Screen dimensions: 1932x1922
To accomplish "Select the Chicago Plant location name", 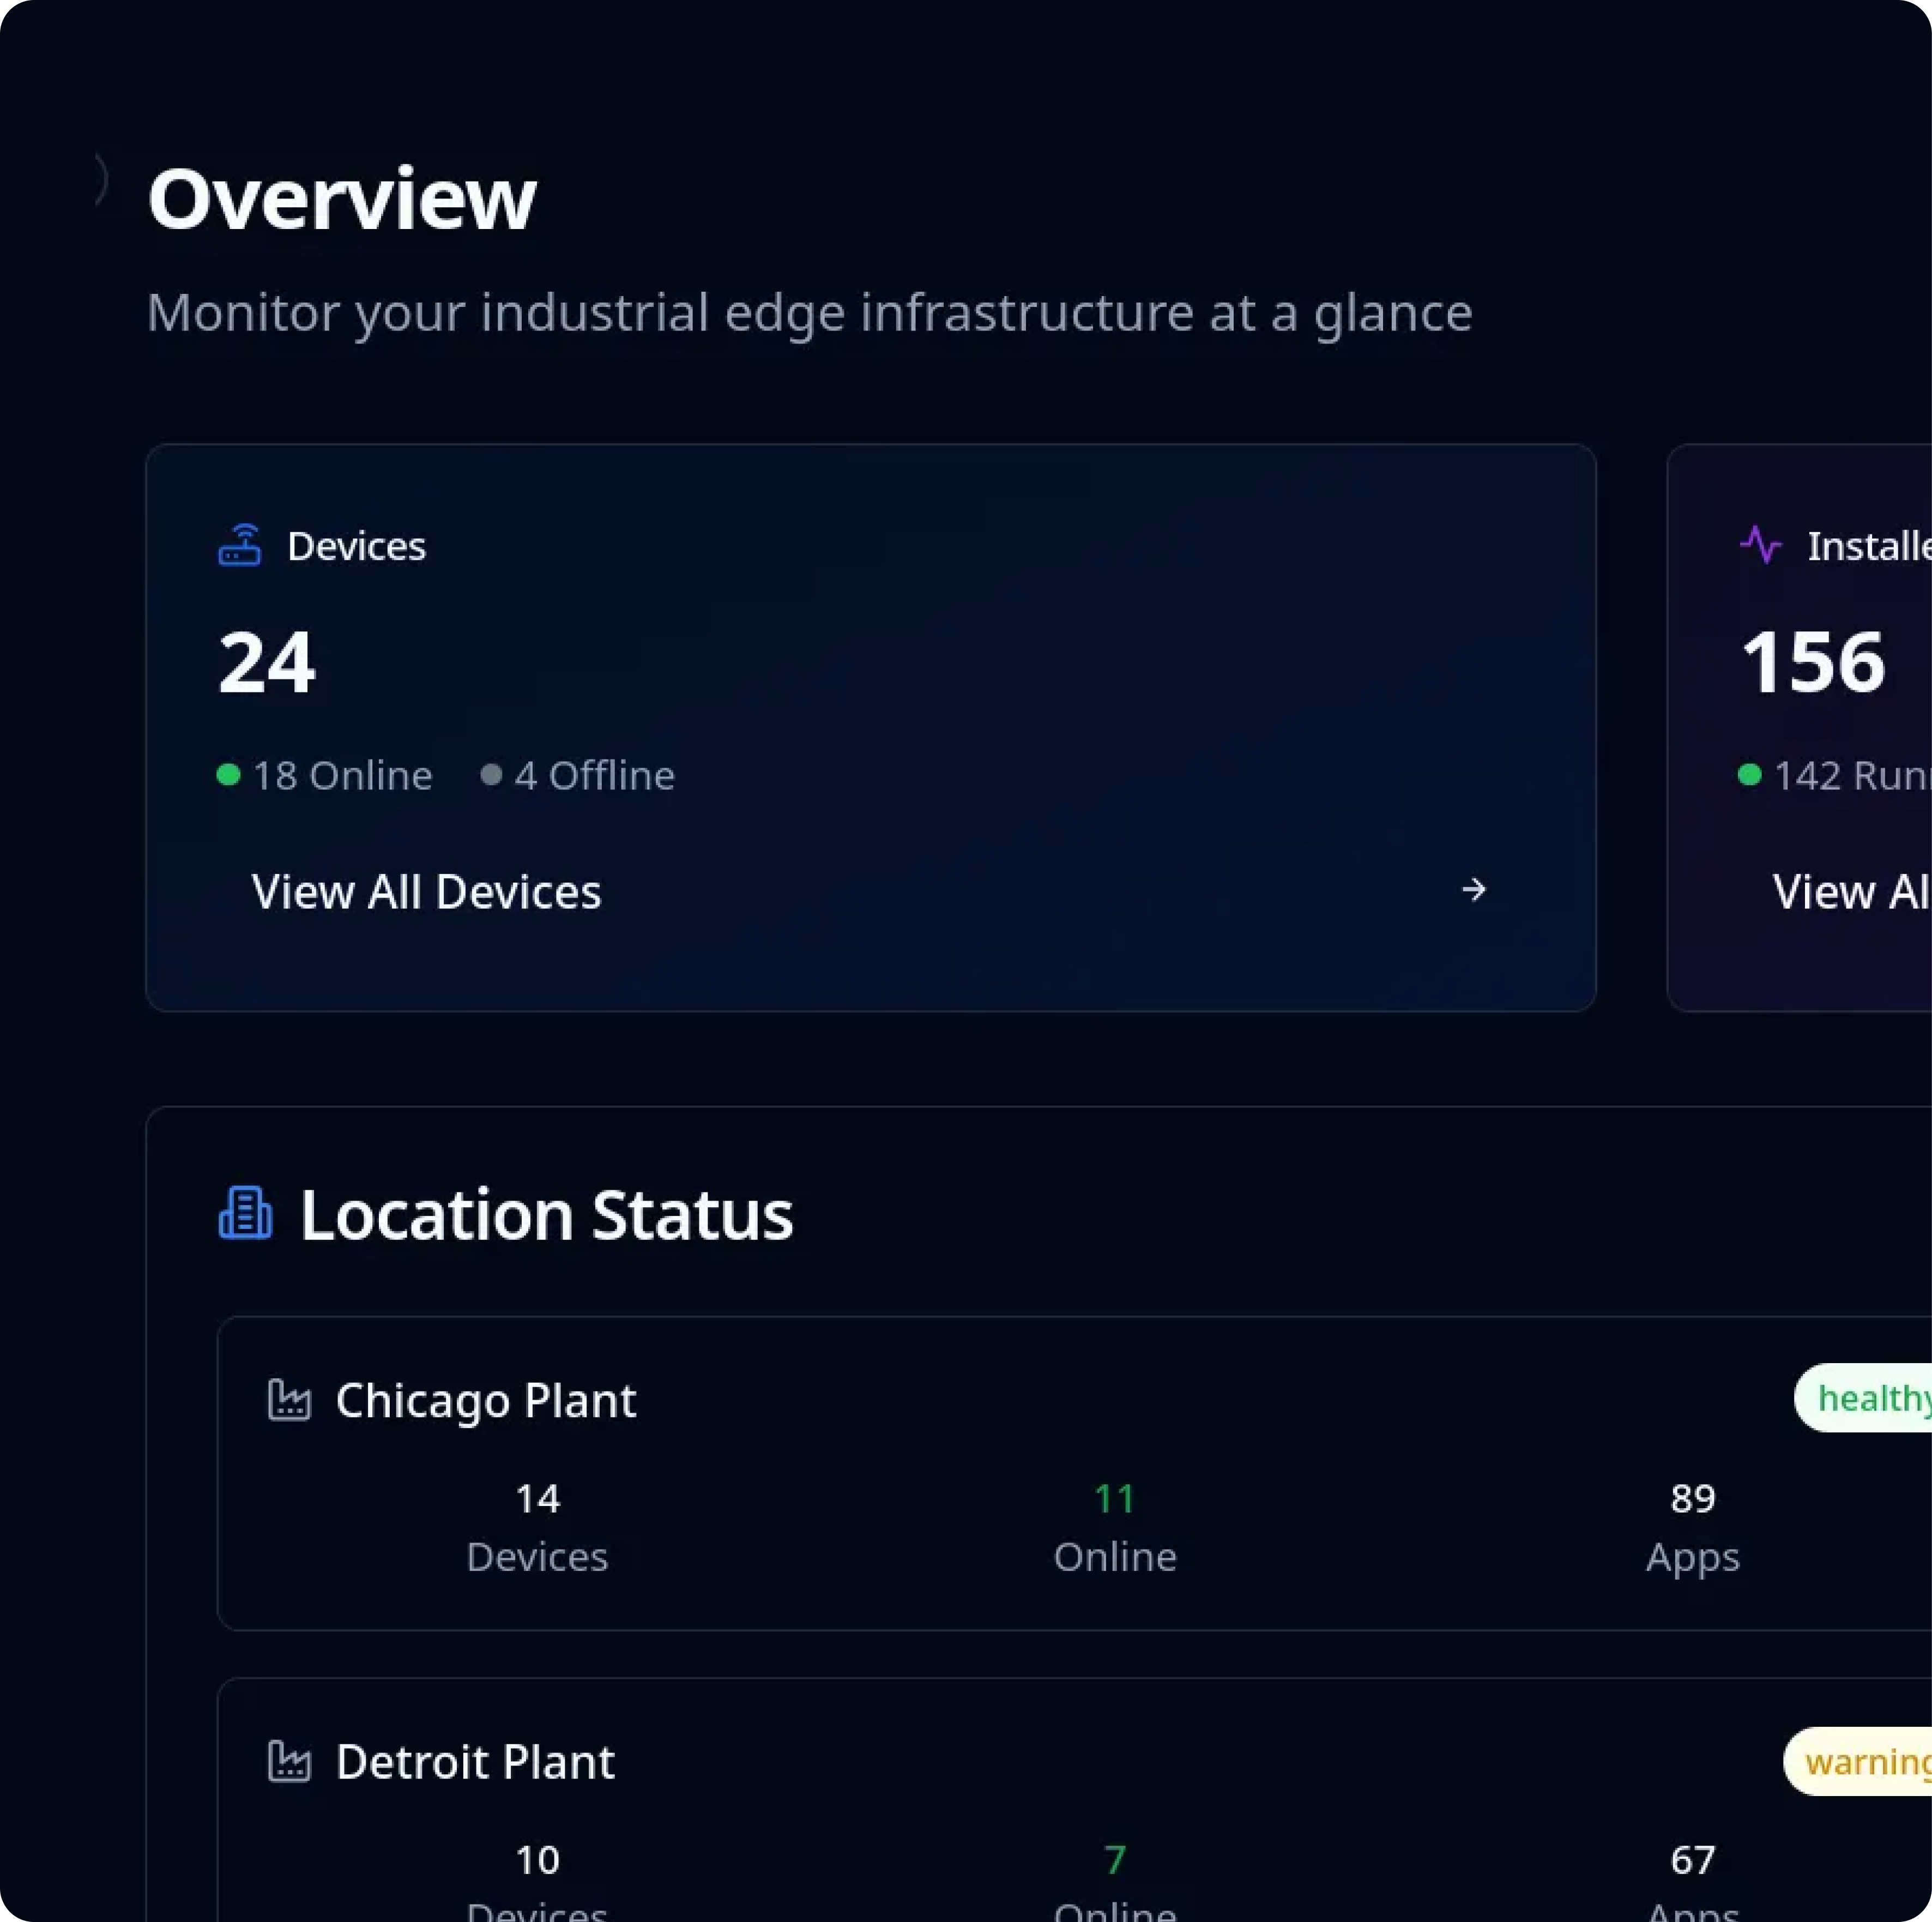I will [485, 1400].
